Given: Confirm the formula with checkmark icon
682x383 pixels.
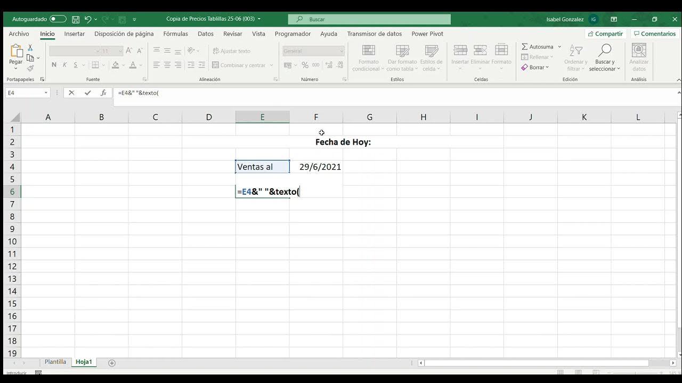Looking at the screenshot, I should 87,93.
